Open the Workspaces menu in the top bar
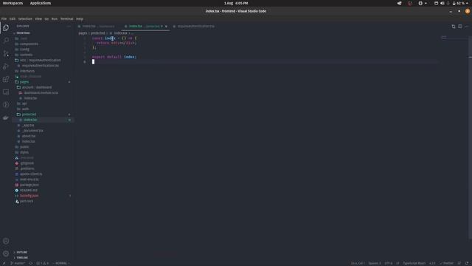 [x=13, y=3]
